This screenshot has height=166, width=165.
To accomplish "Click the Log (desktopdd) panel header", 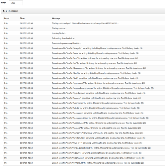I will [83, 11].
